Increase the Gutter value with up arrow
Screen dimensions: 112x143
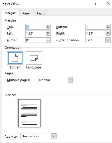pos(48,39)
